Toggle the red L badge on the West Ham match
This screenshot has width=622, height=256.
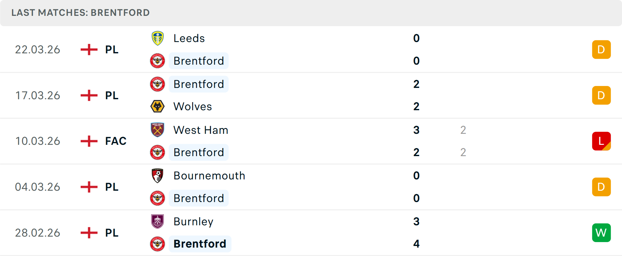601,141
